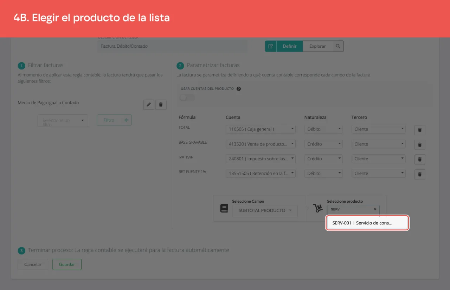Image resolution: width=450 pixels, height=290 pixels.
Task: Click the IVA 19% formula label
Action: 186,157
